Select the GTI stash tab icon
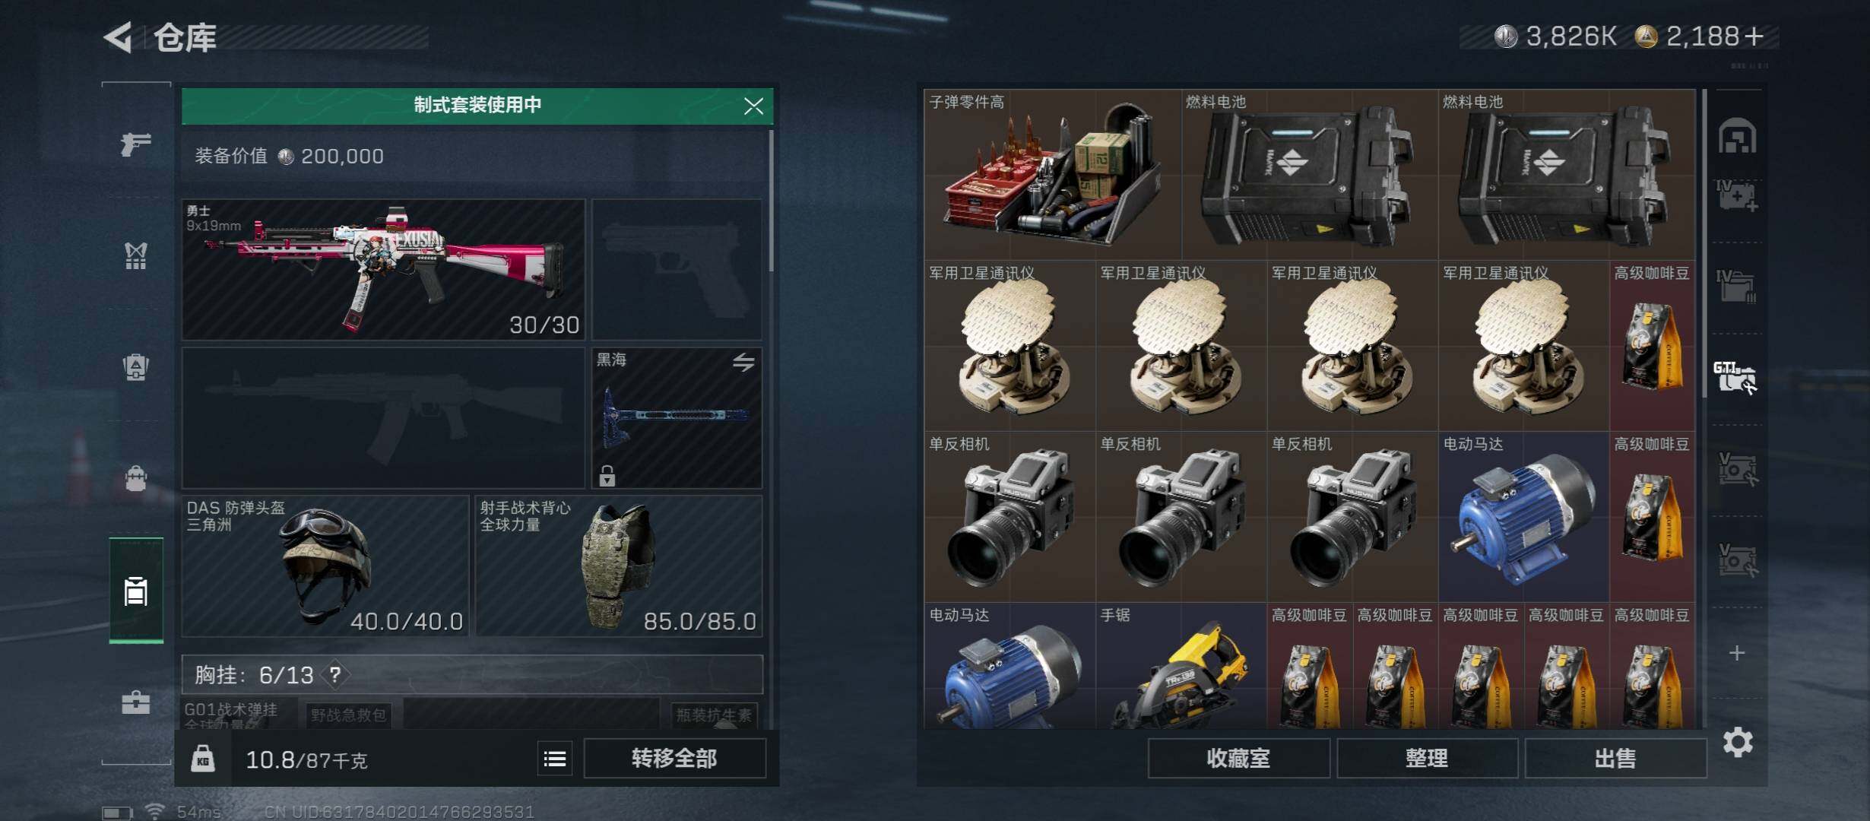The height and width of the screenshot is (821, 1870). click(x=1736, y=378)
